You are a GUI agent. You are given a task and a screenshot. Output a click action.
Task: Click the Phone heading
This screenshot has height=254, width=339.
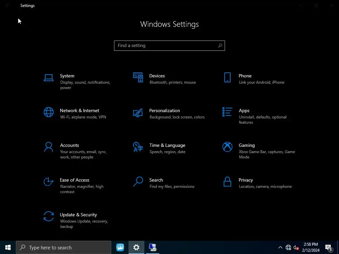pos(245,76)
